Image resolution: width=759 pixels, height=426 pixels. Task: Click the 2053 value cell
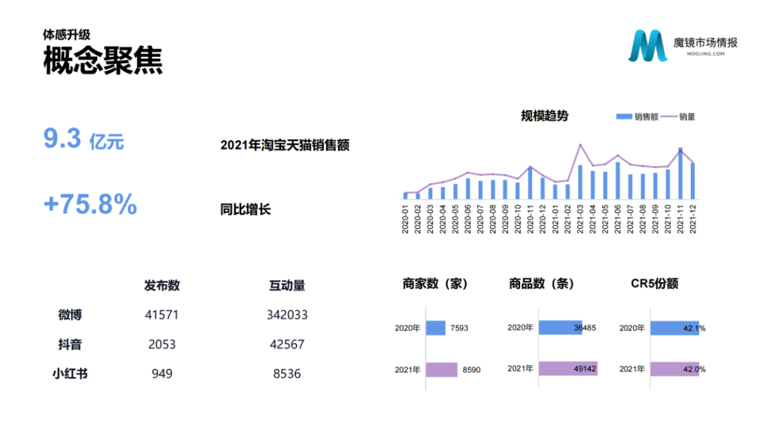162,345
